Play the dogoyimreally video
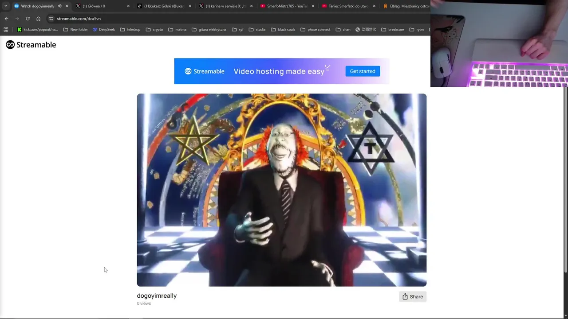 coord(281,190)
